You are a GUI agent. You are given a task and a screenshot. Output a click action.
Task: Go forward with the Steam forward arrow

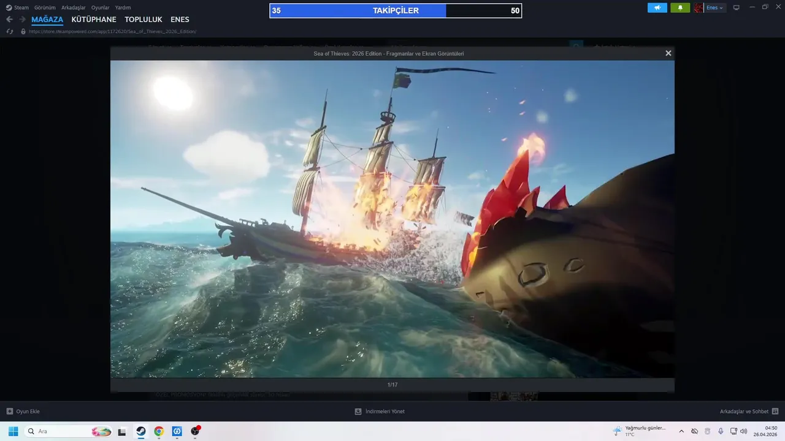[22, 20]
